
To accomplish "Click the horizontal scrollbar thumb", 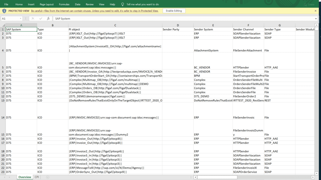I will [x=217, y=177].
